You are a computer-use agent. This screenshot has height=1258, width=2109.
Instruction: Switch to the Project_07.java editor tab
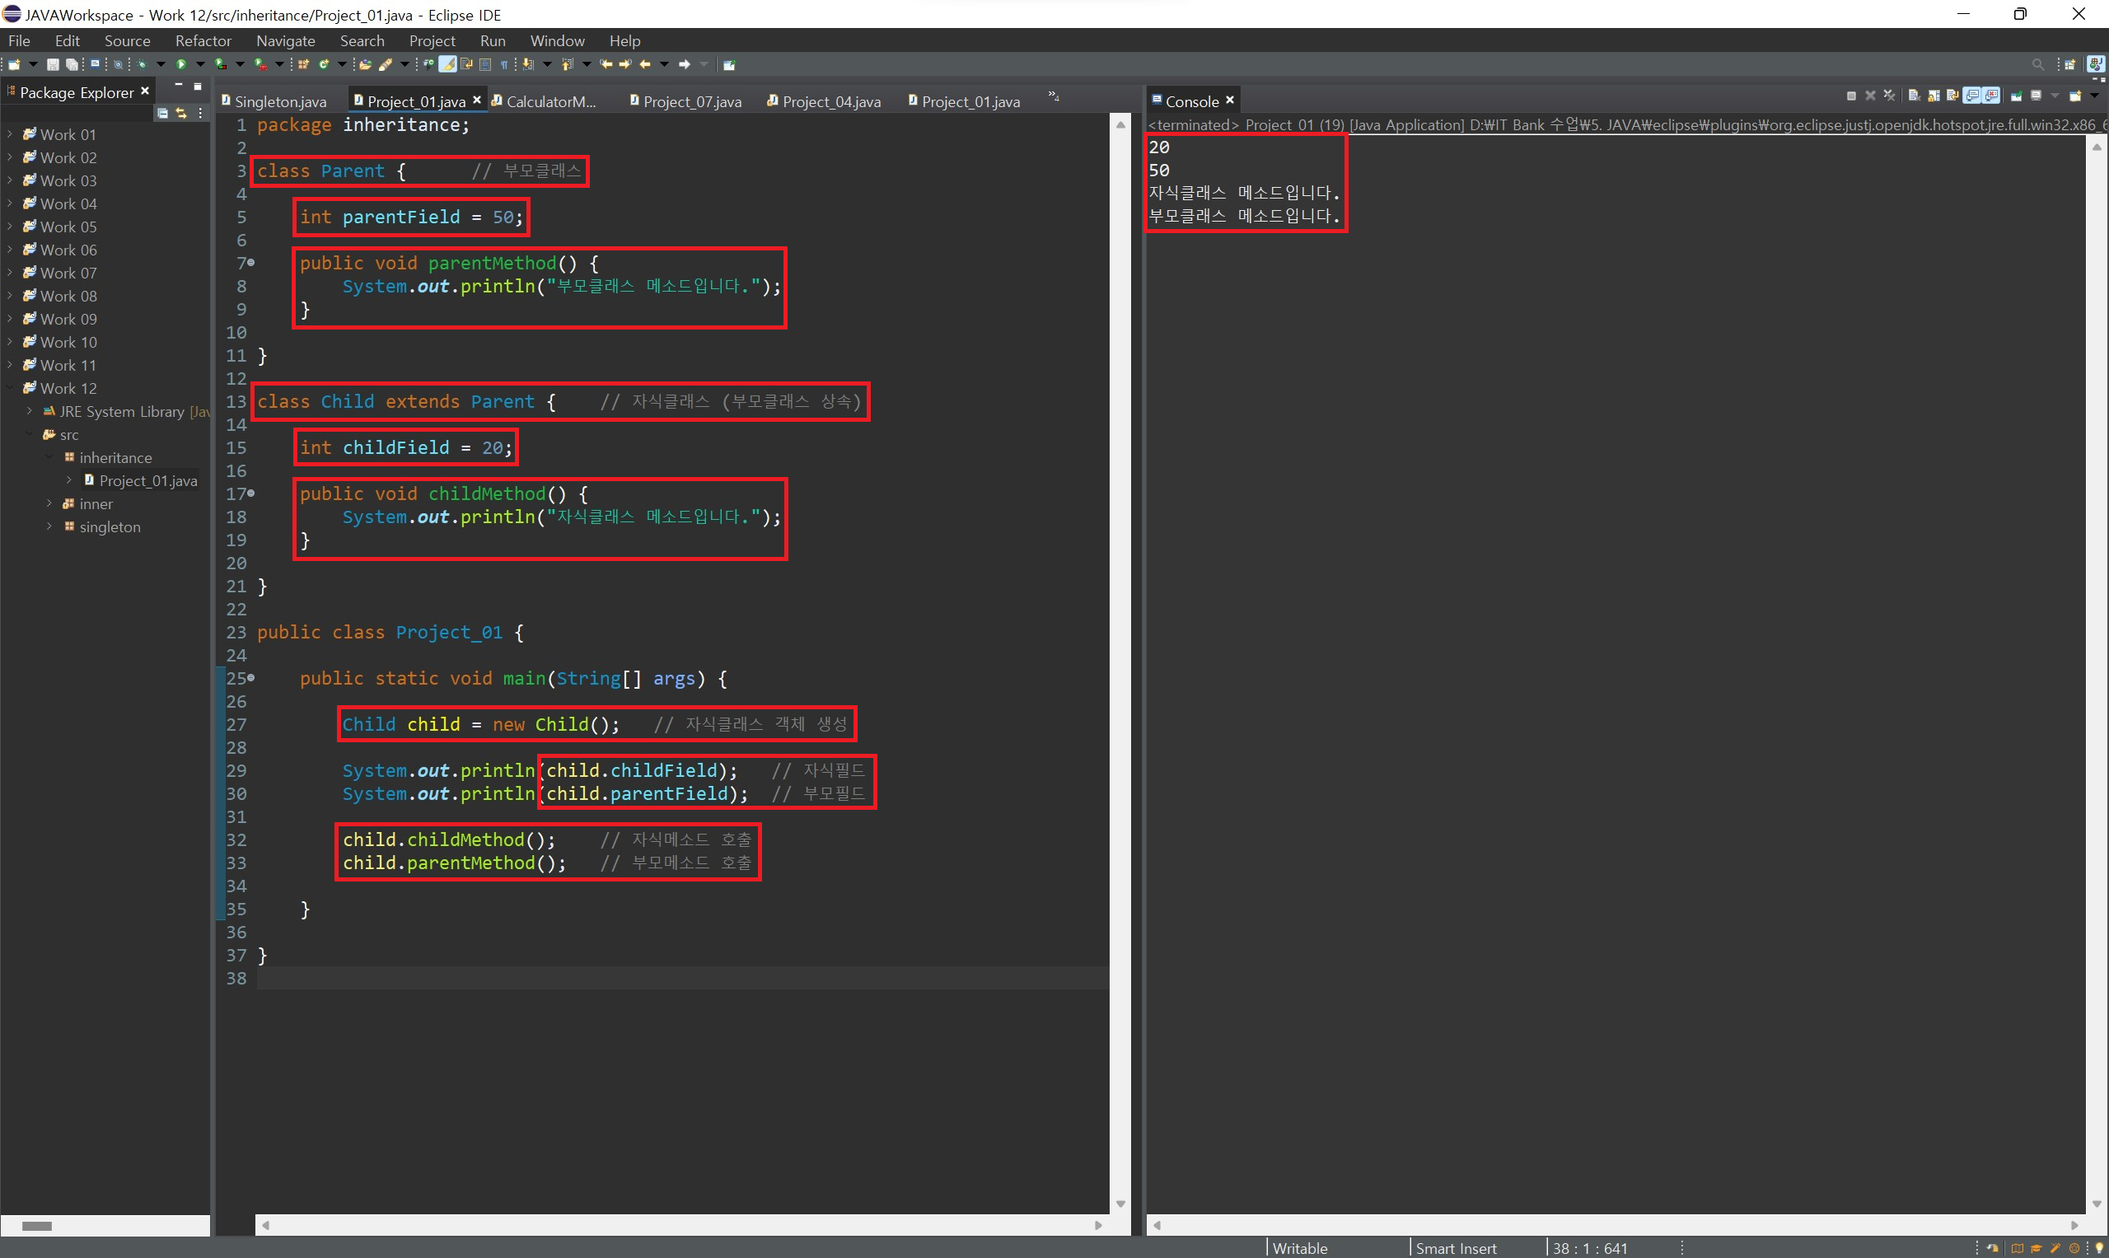[692, 101]
